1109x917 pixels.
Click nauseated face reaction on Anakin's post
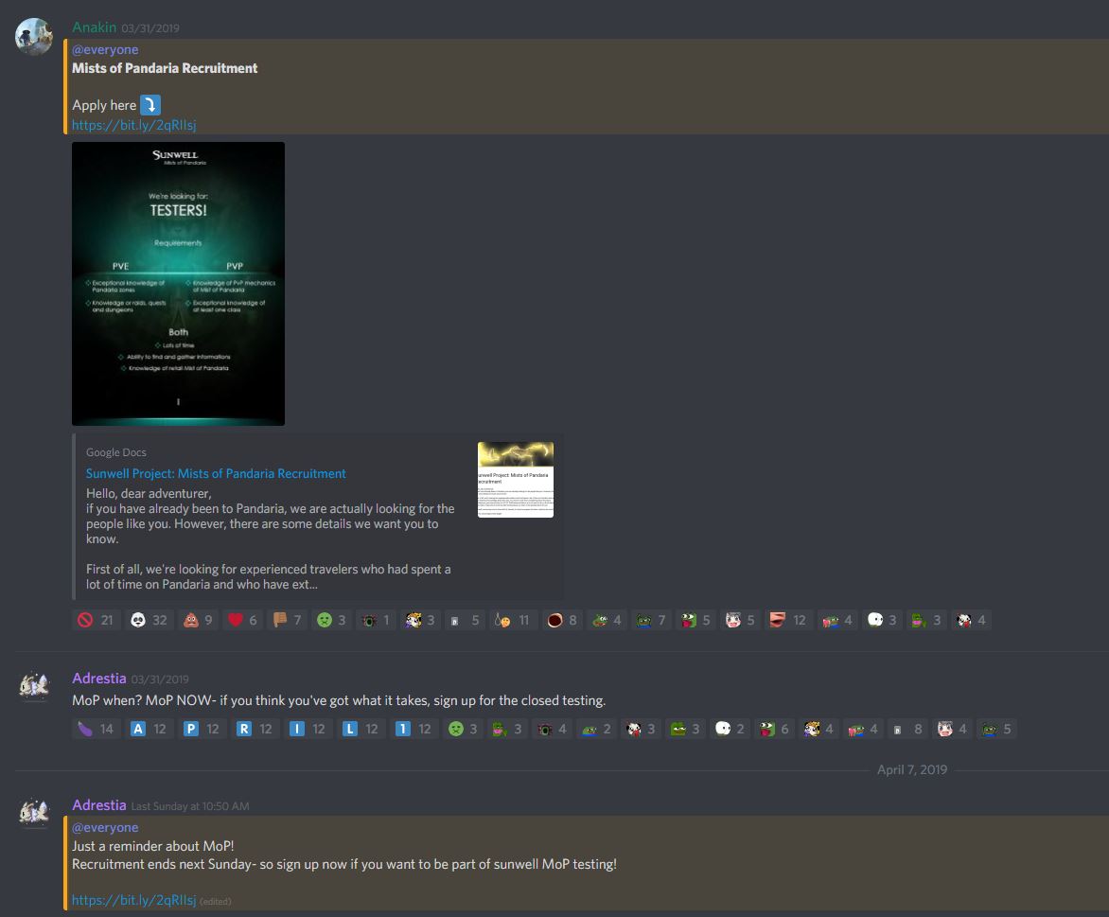point(332,620)
